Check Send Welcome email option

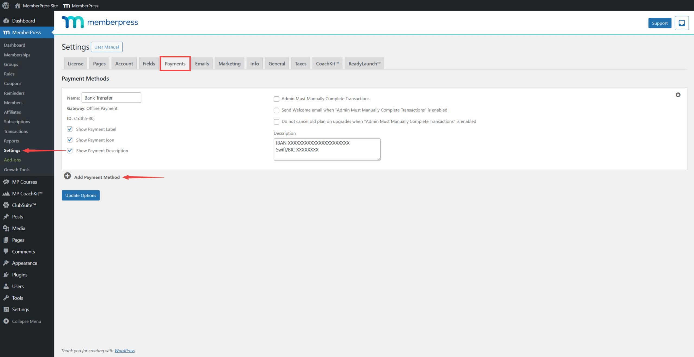[276, 110]
